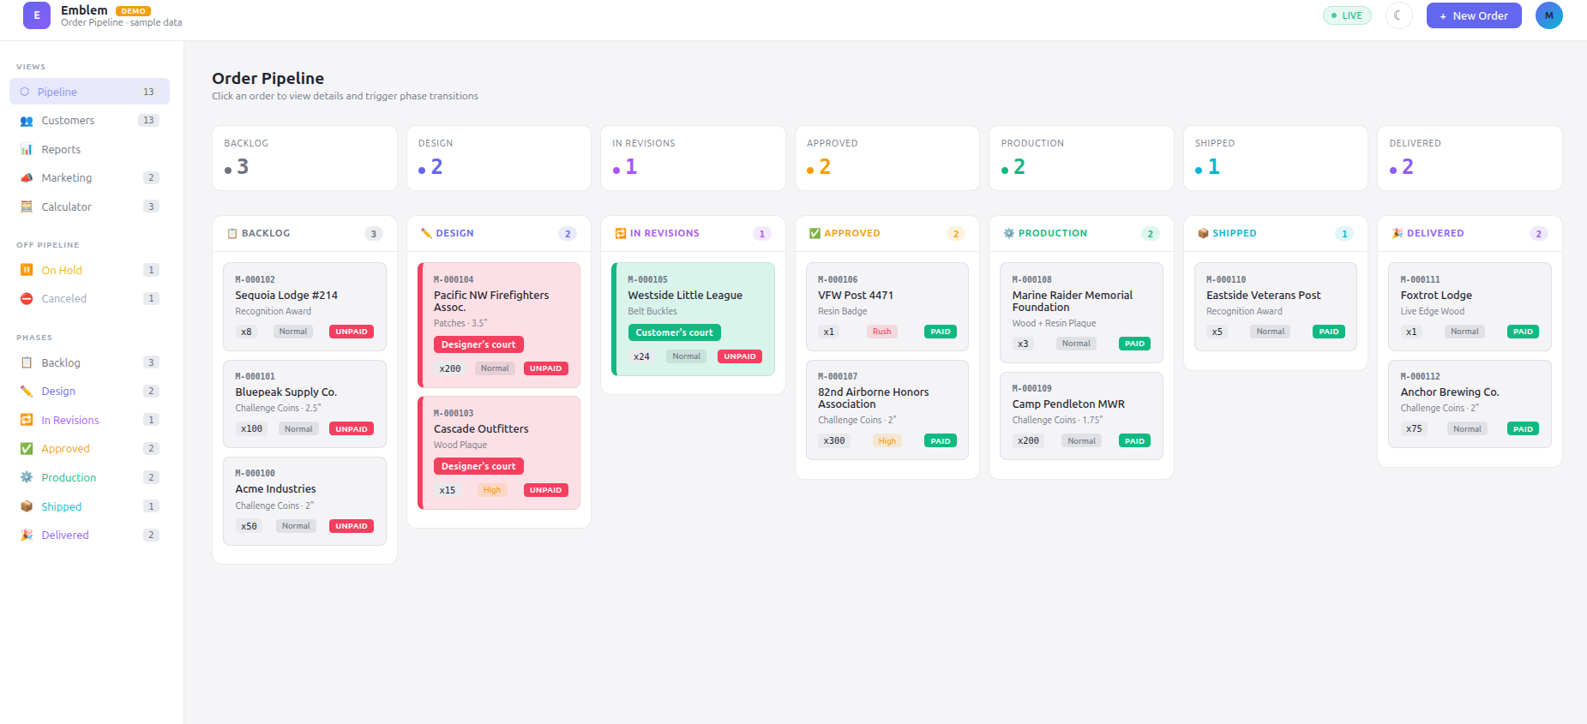Click the Delivered column header party icon

1398,233
